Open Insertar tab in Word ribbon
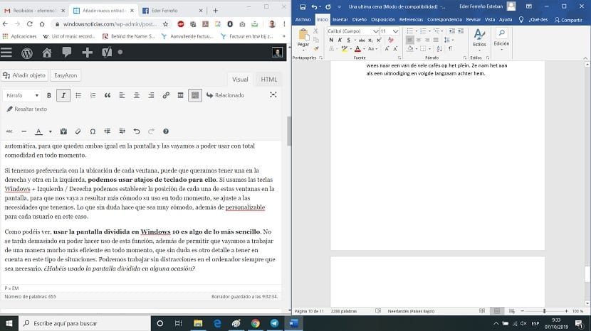 (340, 20)
